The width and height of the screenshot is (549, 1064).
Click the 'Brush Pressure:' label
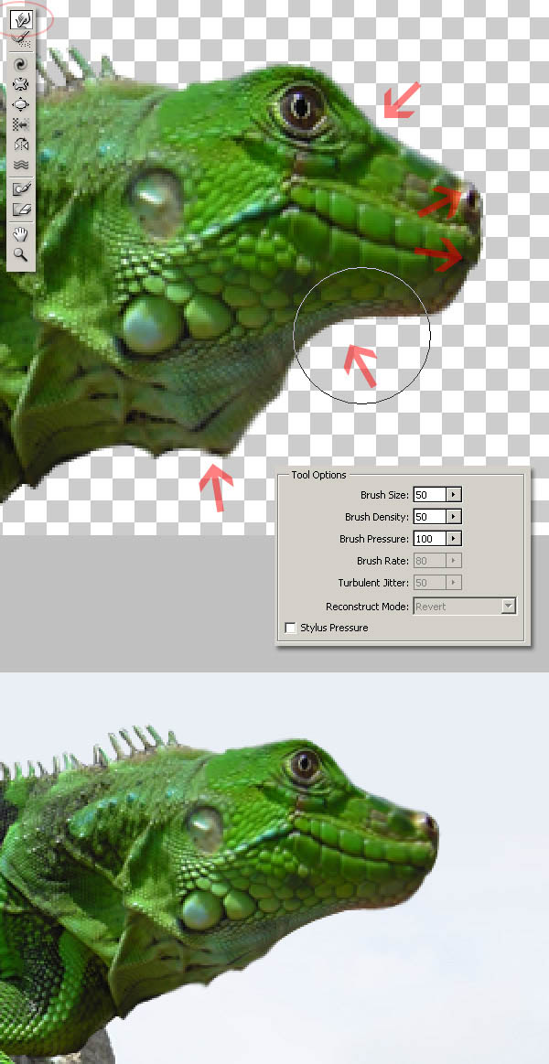[x=374, y=539]
